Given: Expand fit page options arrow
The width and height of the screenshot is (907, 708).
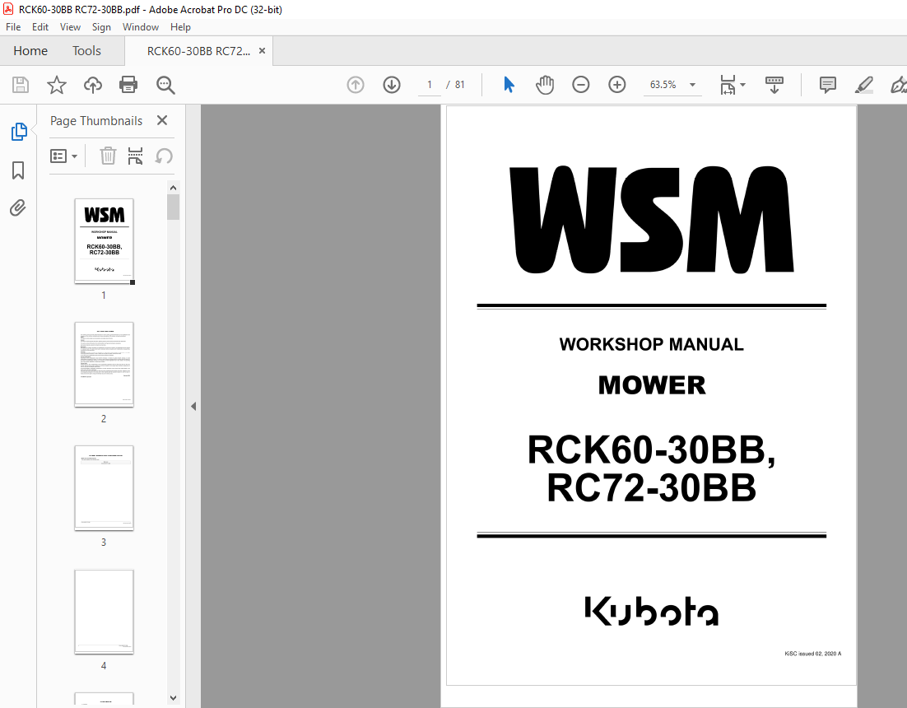Looking at the screenshot, I should coord(742,85).
